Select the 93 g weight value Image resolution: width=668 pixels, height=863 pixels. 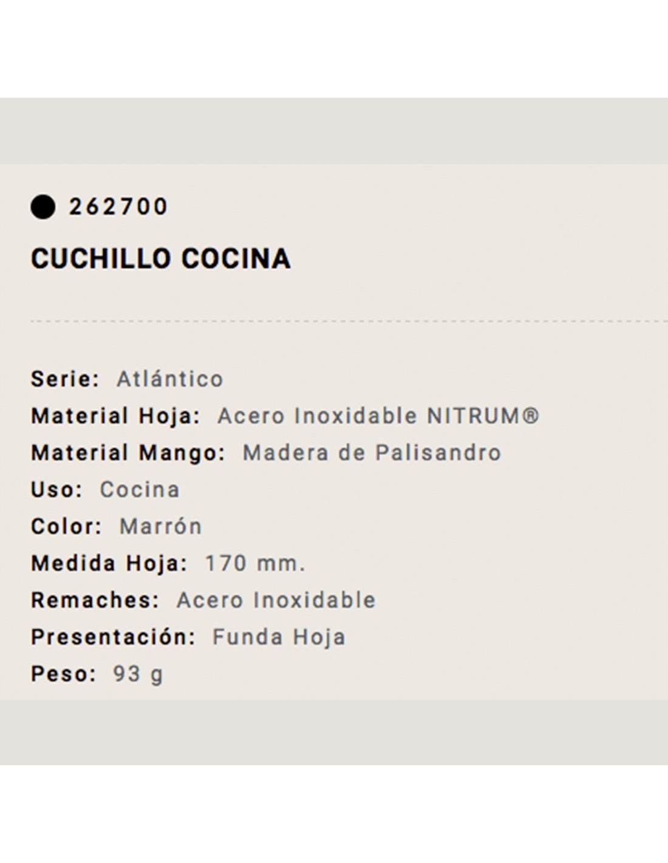tap(138, 674)
